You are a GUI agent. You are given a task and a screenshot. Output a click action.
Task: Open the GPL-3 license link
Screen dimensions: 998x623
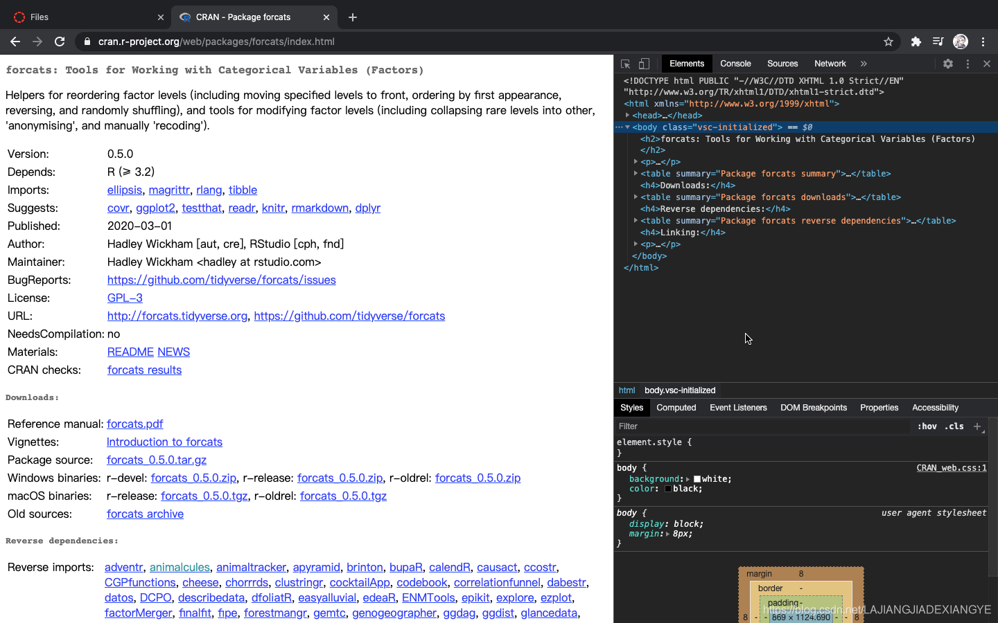[125, 298]
